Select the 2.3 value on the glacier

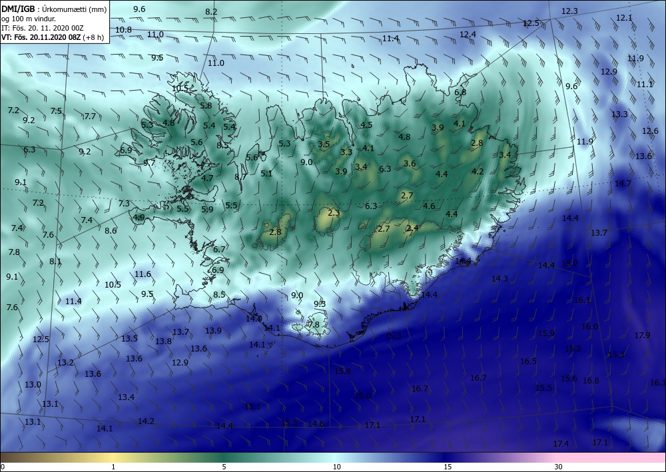click(334, 213)
